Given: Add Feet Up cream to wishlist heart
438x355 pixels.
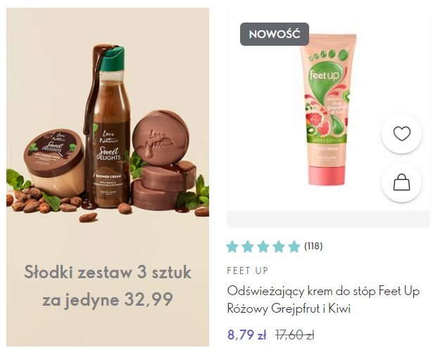Looking at the screenshot, I should pos(401,134).
